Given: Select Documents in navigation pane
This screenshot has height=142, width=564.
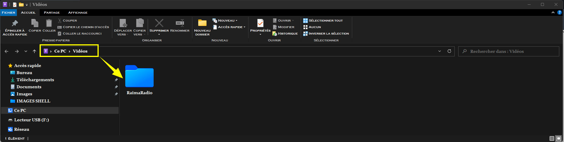Looking at the screenshot, I should [x=29, y=87].
